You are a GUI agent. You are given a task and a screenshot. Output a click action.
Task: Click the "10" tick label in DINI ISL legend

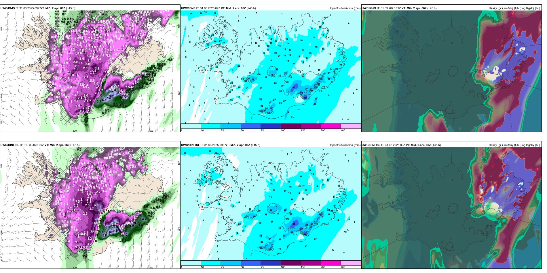(x=202, y=267)
